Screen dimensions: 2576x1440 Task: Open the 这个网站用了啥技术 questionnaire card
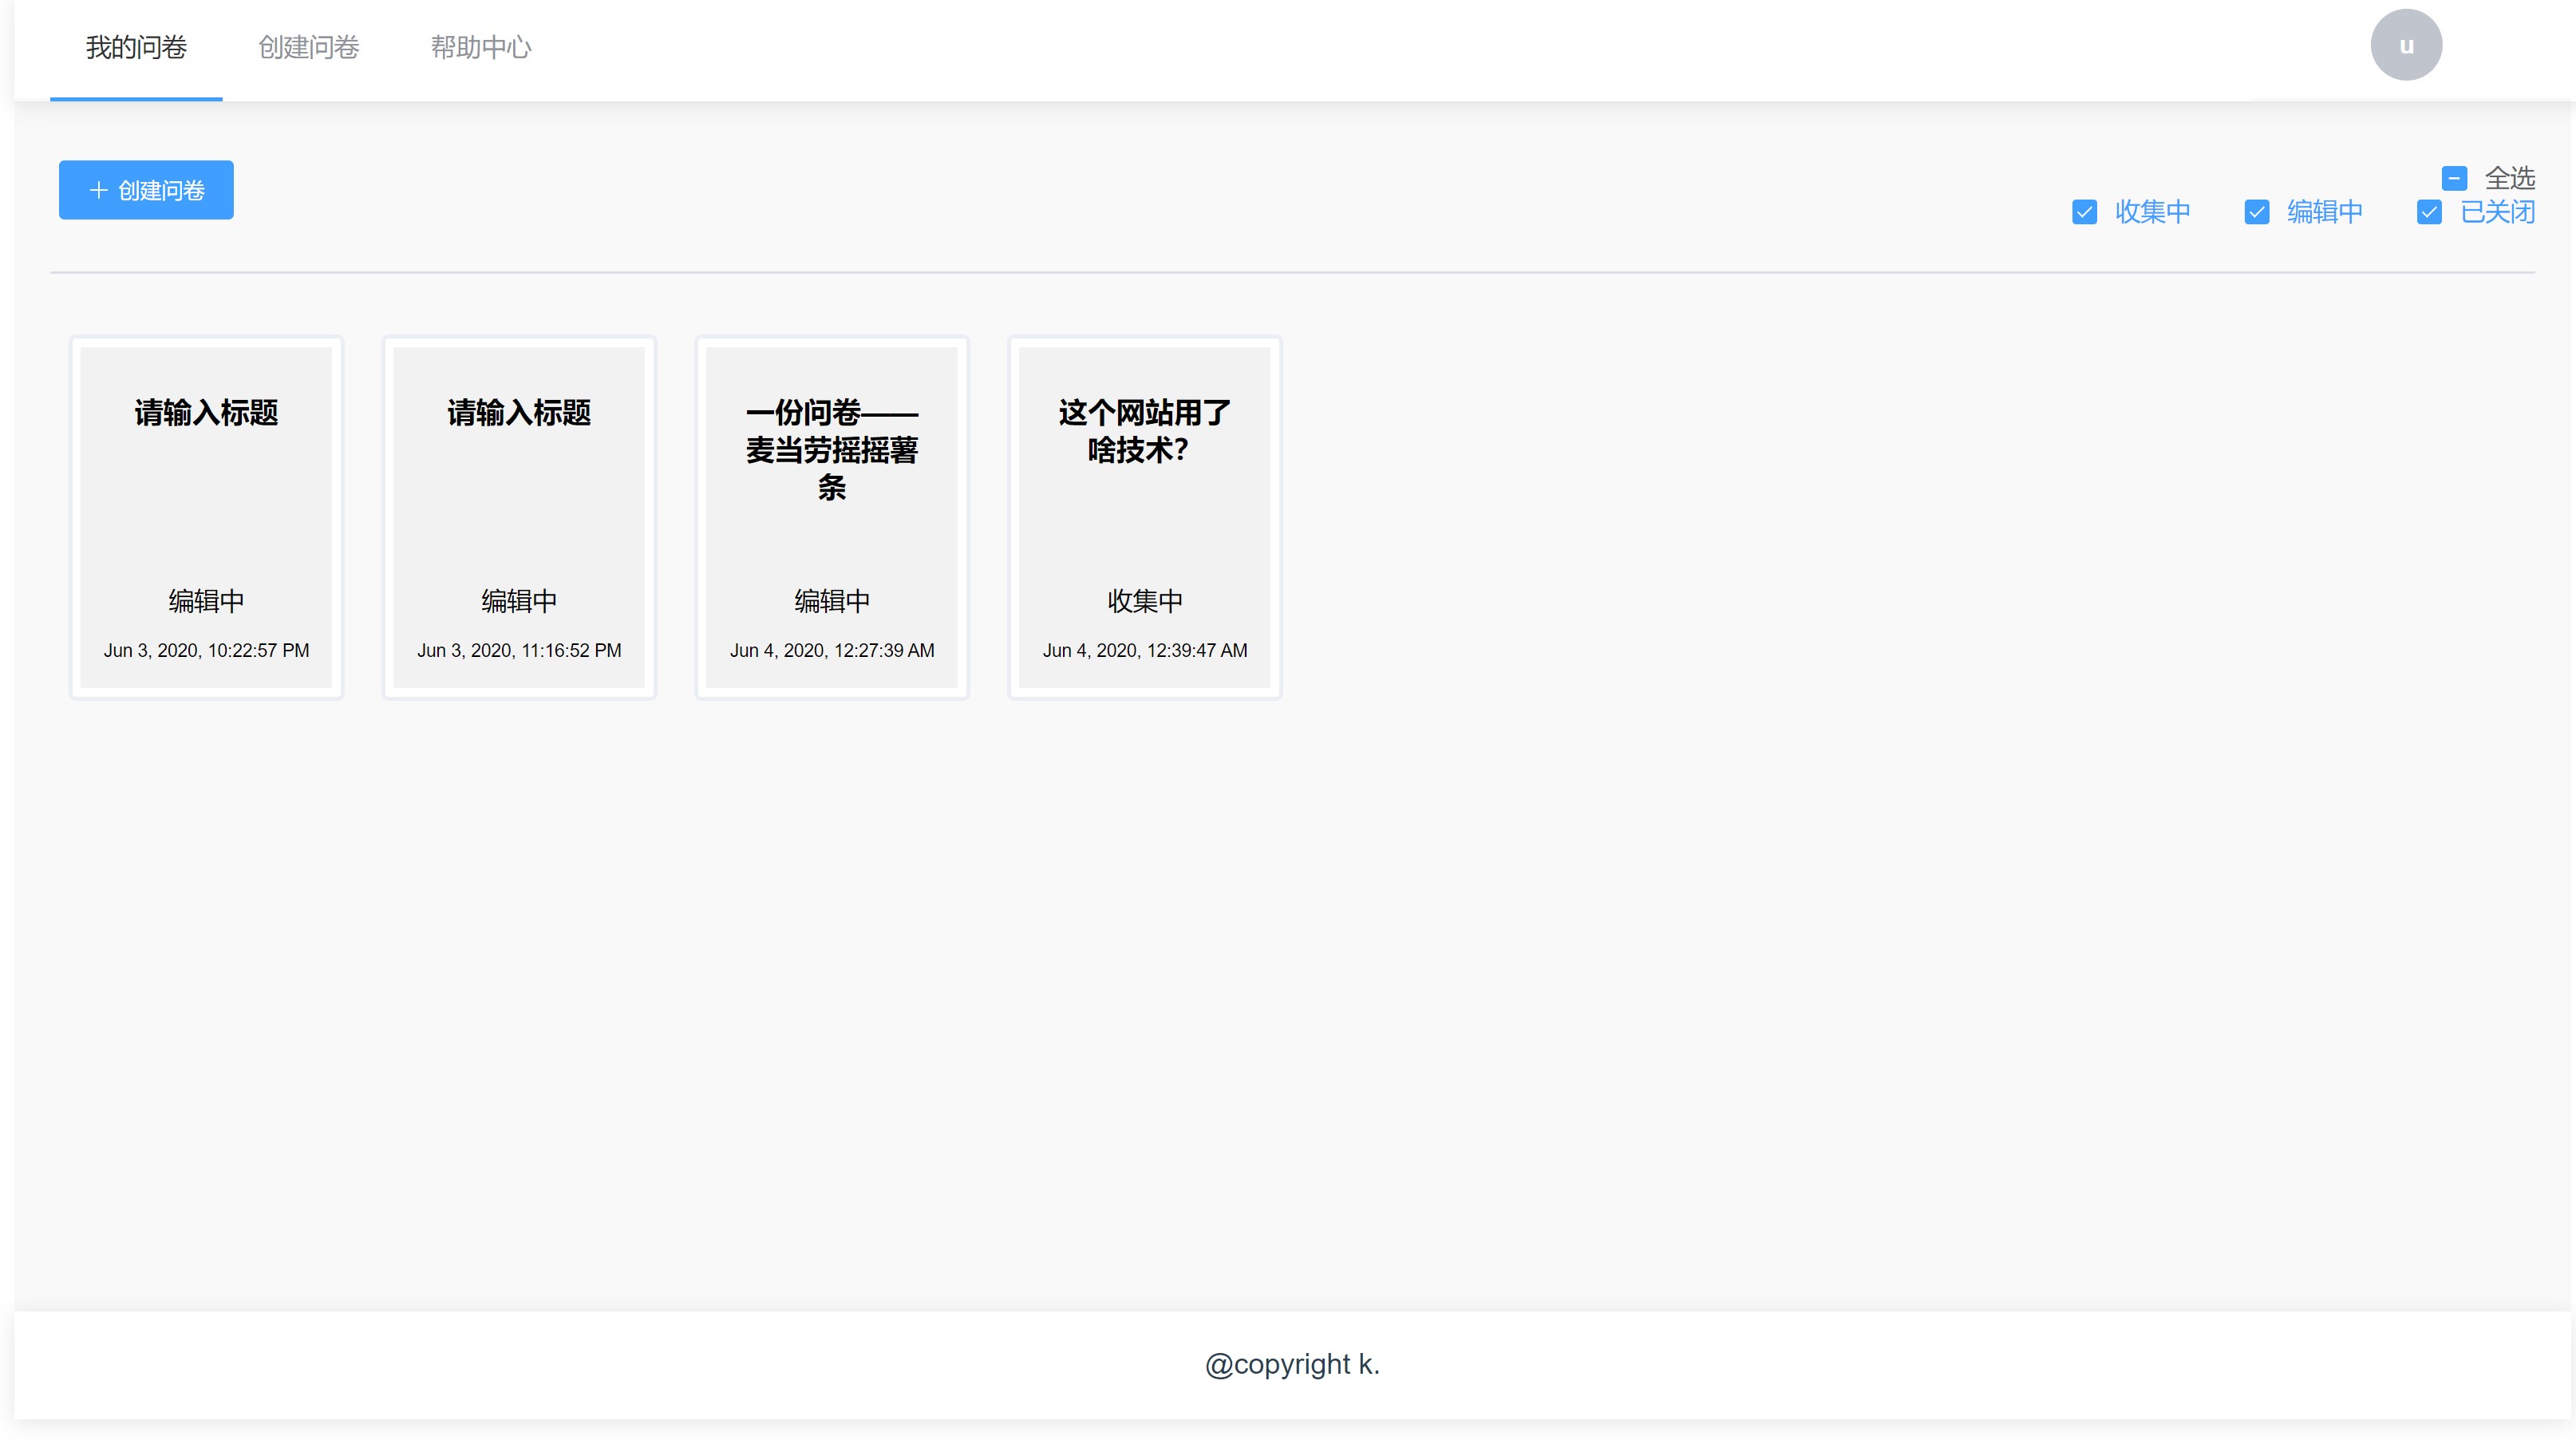point(1144,517)
